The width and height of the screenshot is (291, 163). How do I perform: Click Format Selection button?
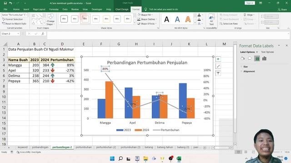pyautogui.click(x=12, y=19)
